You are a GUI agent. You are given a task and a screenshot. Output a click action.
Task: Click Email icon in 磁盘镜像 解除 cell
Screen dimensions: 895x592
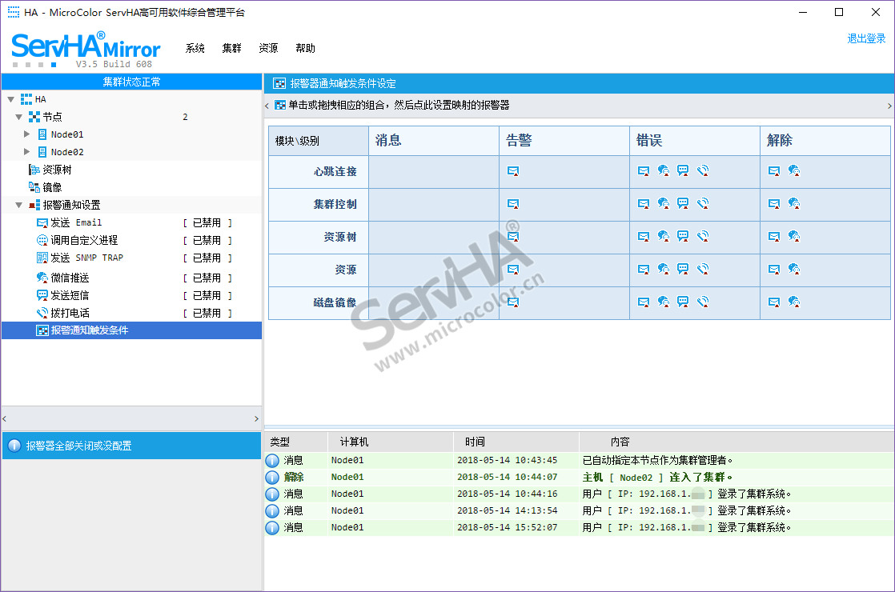pos(774,302)
